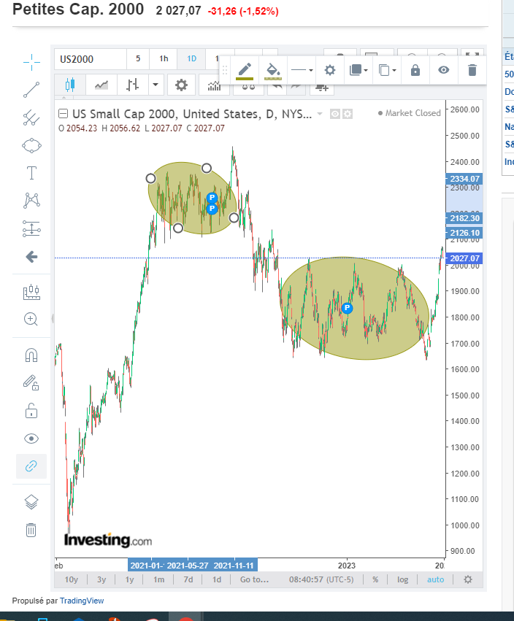Expand the chart style dropdown arrow
Image resolution: width=514 pixels, height=621 pixels.
(156, 85)
